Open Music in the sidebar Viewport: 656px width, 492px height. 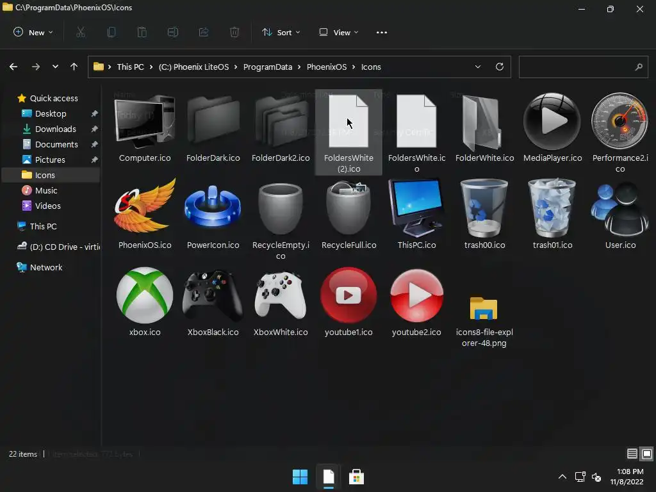coord(50,190)
